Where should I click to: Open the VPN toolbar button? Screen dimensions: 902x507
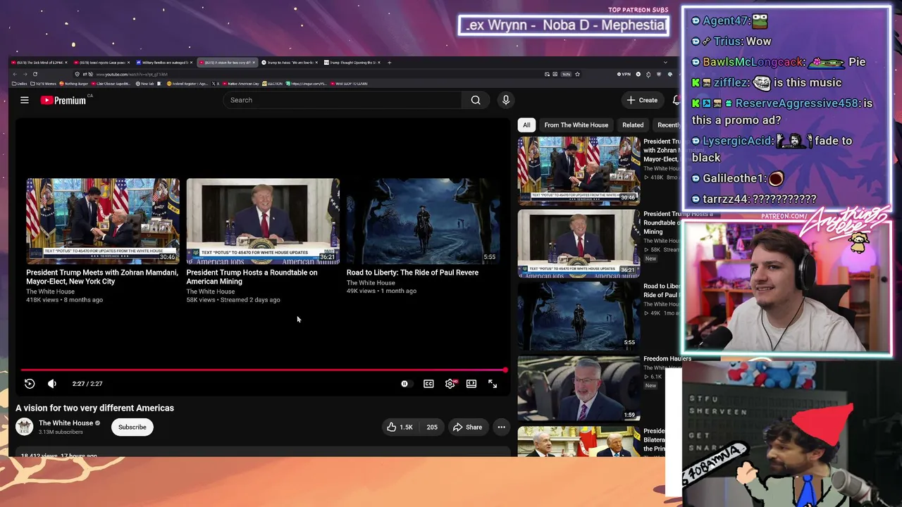(624, 74)
